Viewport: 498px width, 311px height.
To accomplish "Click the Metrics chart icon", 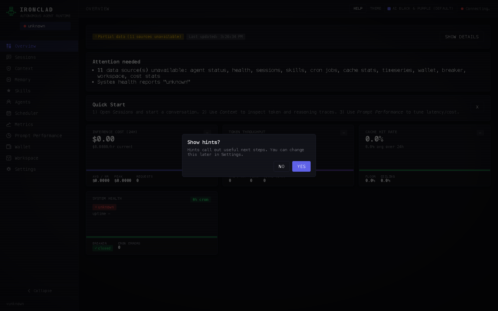I will [x=9, y=124].
